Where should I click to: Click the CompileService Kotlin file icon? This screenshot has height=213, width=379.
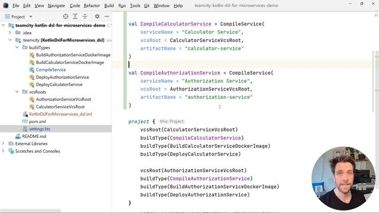(x=31, y=70)
